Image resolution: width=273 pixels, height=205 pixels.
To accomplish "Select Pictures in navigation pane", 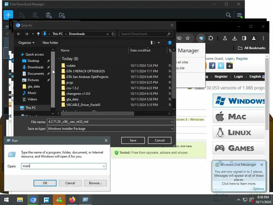I will tap(33, 80).
